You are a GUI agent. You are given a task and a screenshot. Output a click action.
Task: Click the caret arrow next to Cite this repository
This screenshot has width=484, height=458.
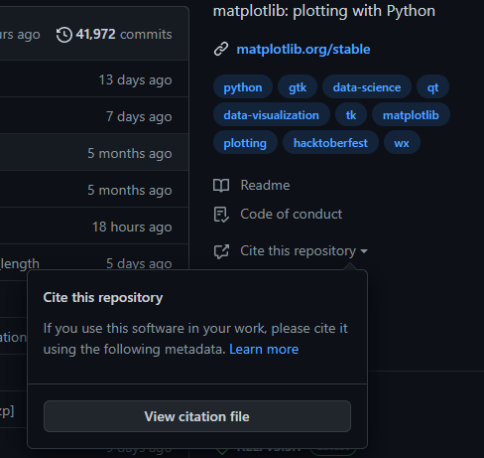tap(364, 251)
